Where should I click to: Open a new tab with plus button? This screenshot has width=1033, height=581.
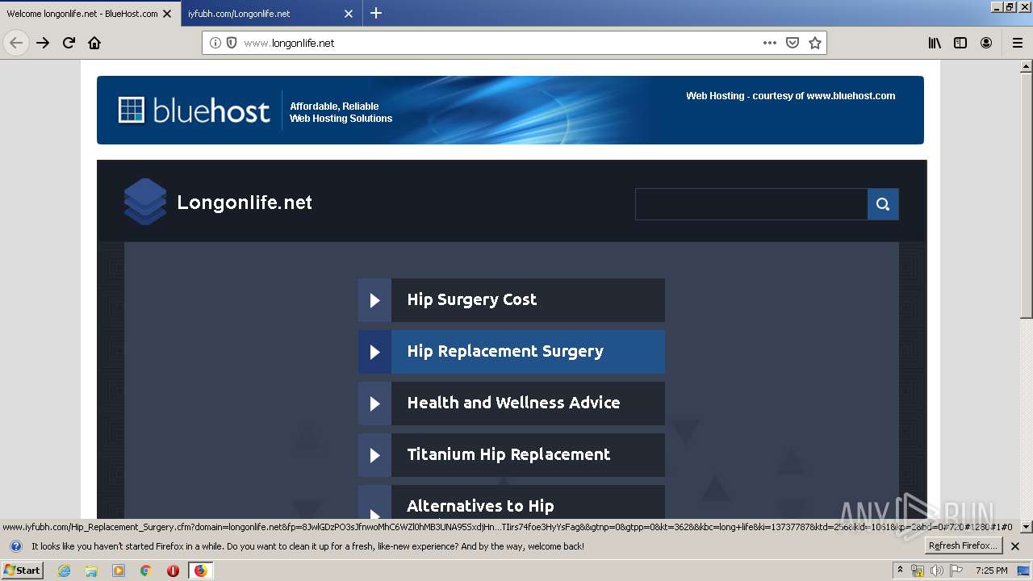pyautogui.click(x=376, y=13)
